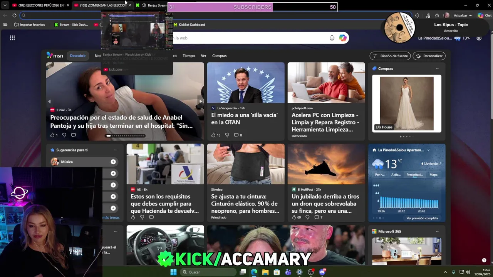Viewport: 493px width, 277px height.
Task: Open the tab list dropdown arrow
Action: pyautogui.click(x=5, y=5)
